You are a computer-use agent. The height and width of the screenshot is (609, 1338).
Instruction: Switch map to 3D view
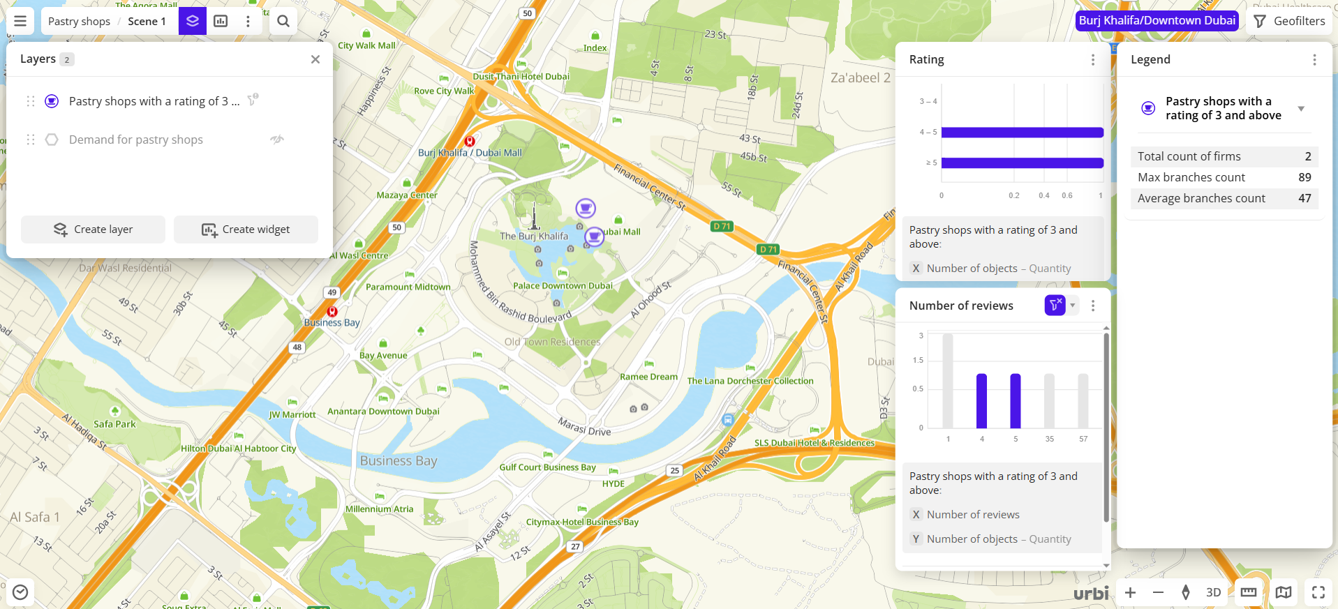1213,592
